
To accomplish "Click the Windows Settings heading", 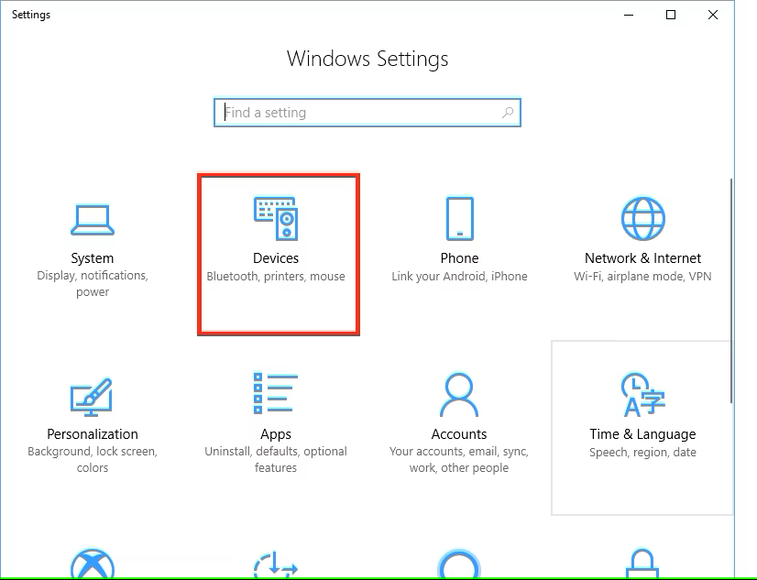I will (x=368, y=59).
